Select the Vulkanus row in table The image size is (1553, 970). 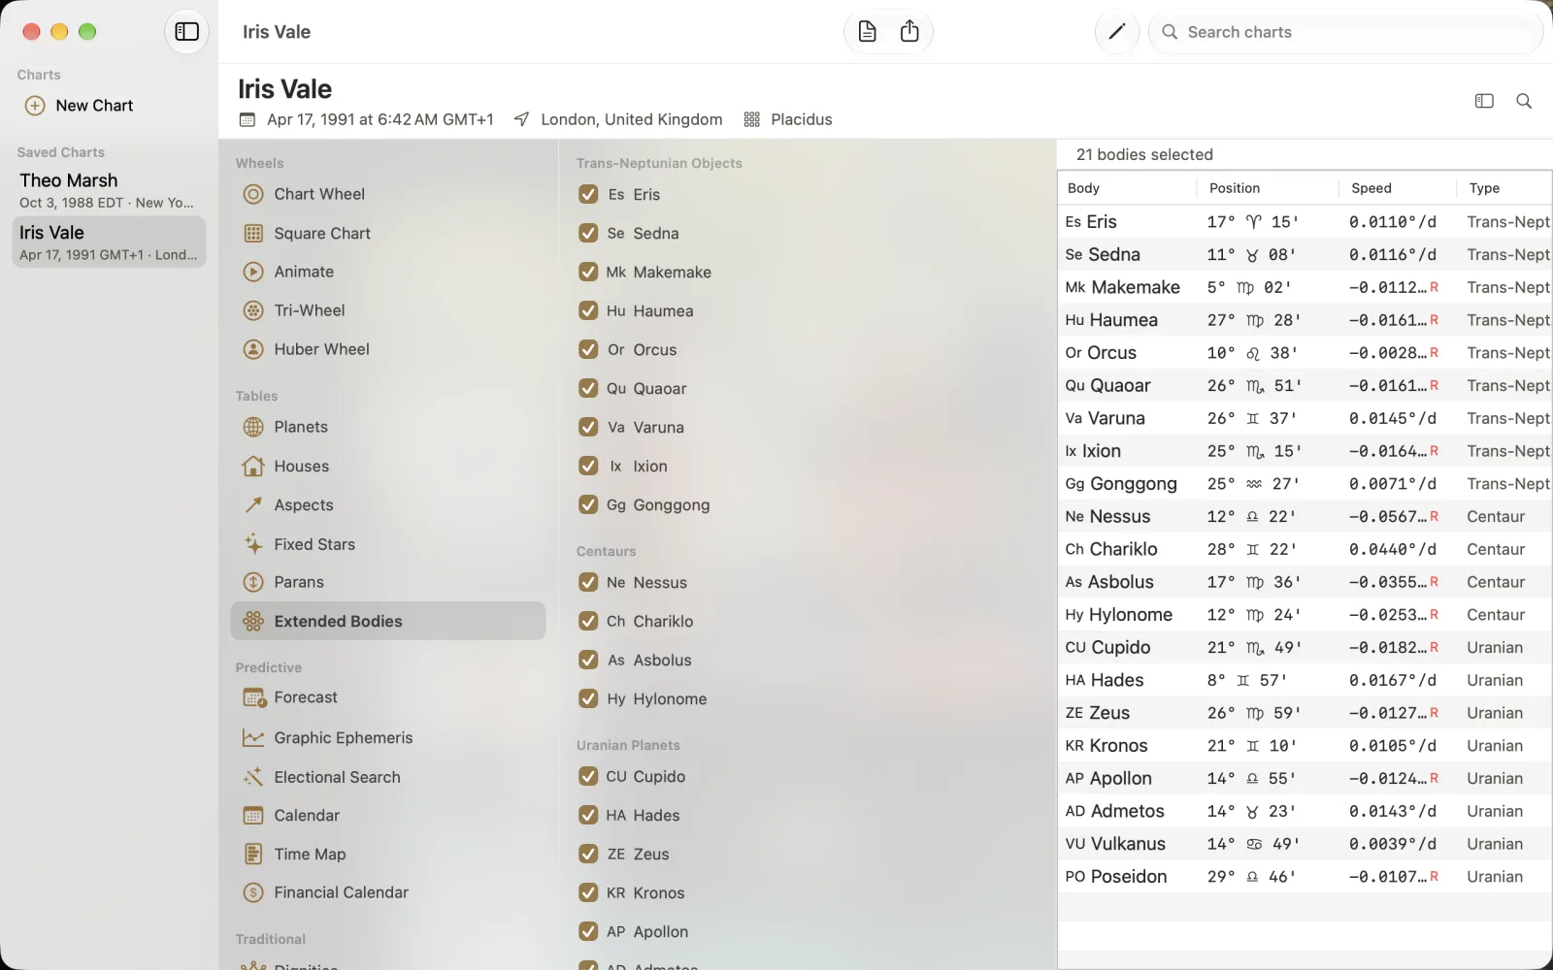(1305, 844)
